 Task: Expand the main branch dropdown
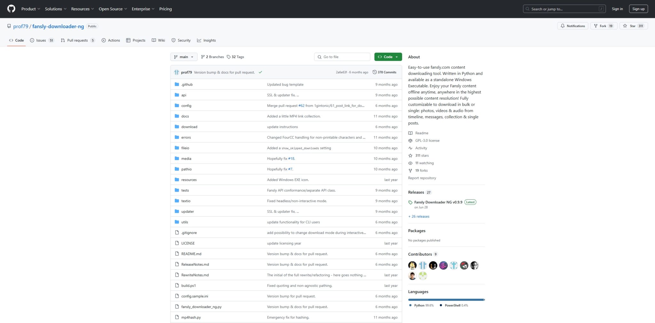pos(184,57)
